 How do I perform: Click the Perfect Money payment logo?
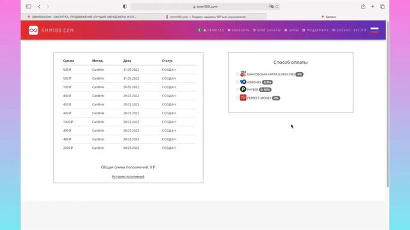tap(243, 98)
